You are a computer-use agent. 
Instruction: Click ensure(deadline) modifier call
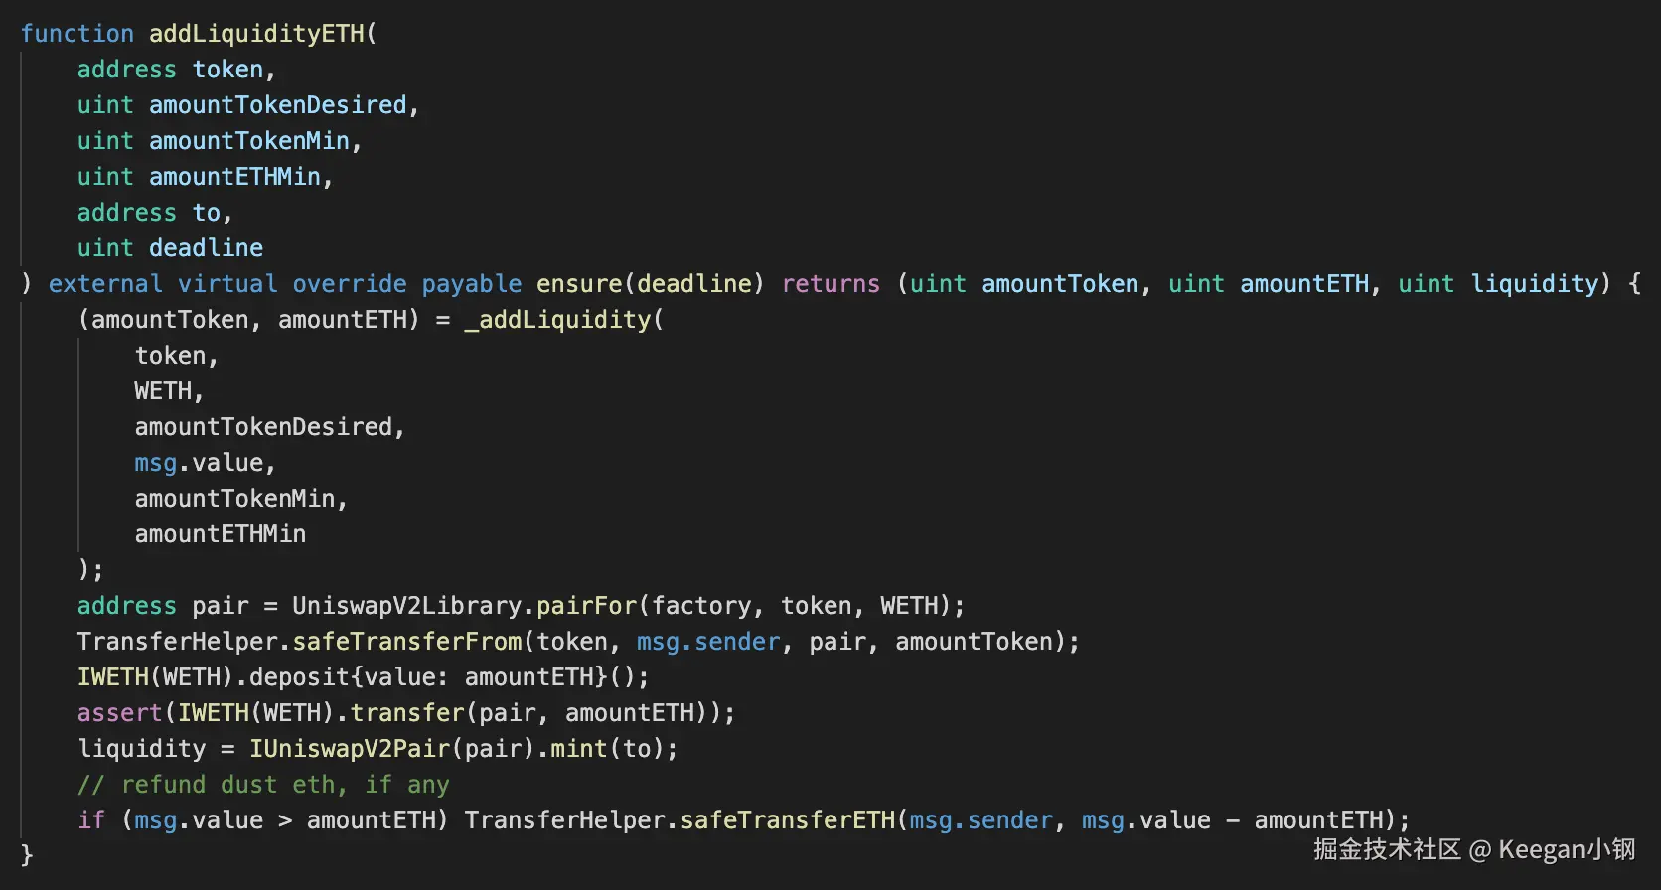[x=650, y=284]
